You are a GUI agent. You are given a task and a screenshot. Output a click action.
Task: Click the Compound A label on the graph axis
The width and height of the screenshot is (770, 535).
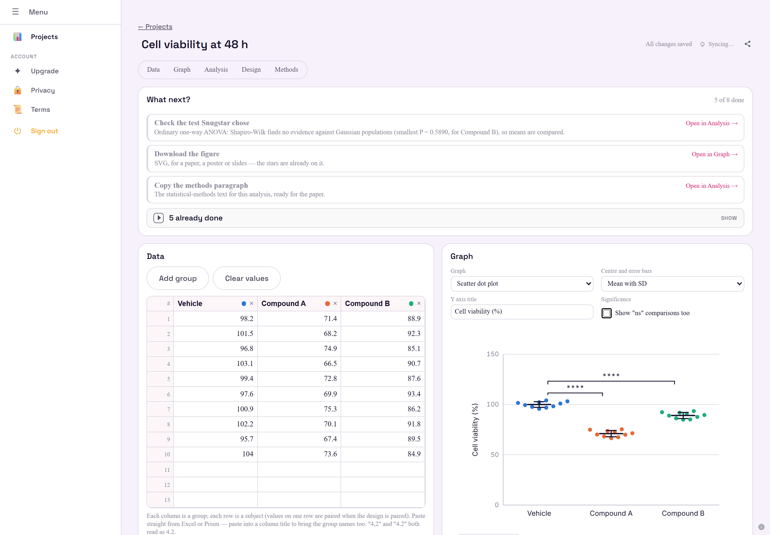(x=611, y=513)
